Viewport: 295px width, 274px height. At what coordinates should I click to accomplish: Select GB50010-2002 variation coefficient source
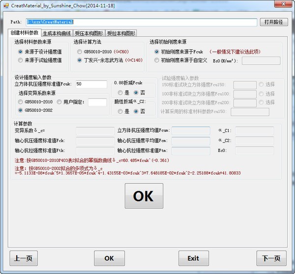point(20,110)
